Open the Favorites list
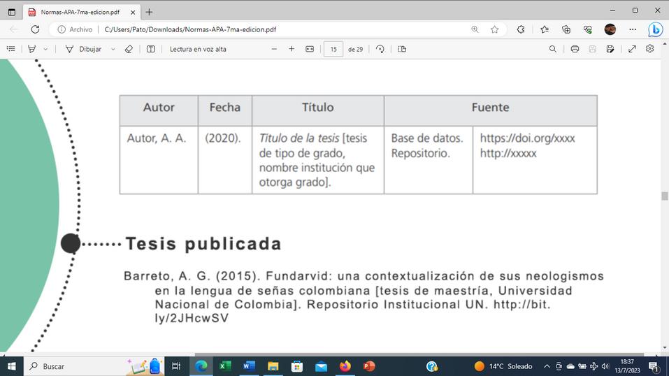The image size is (669, 376). tap(545, 29)
